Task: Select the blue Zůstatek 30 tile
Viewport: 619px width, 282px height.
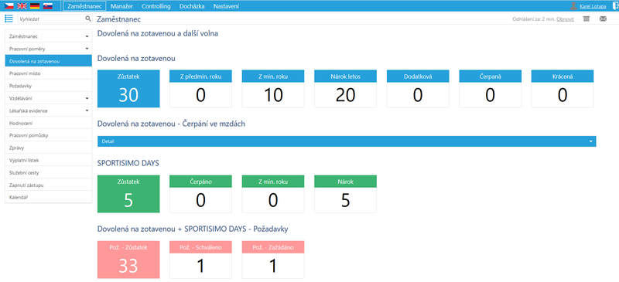Action: click(128, 89)
